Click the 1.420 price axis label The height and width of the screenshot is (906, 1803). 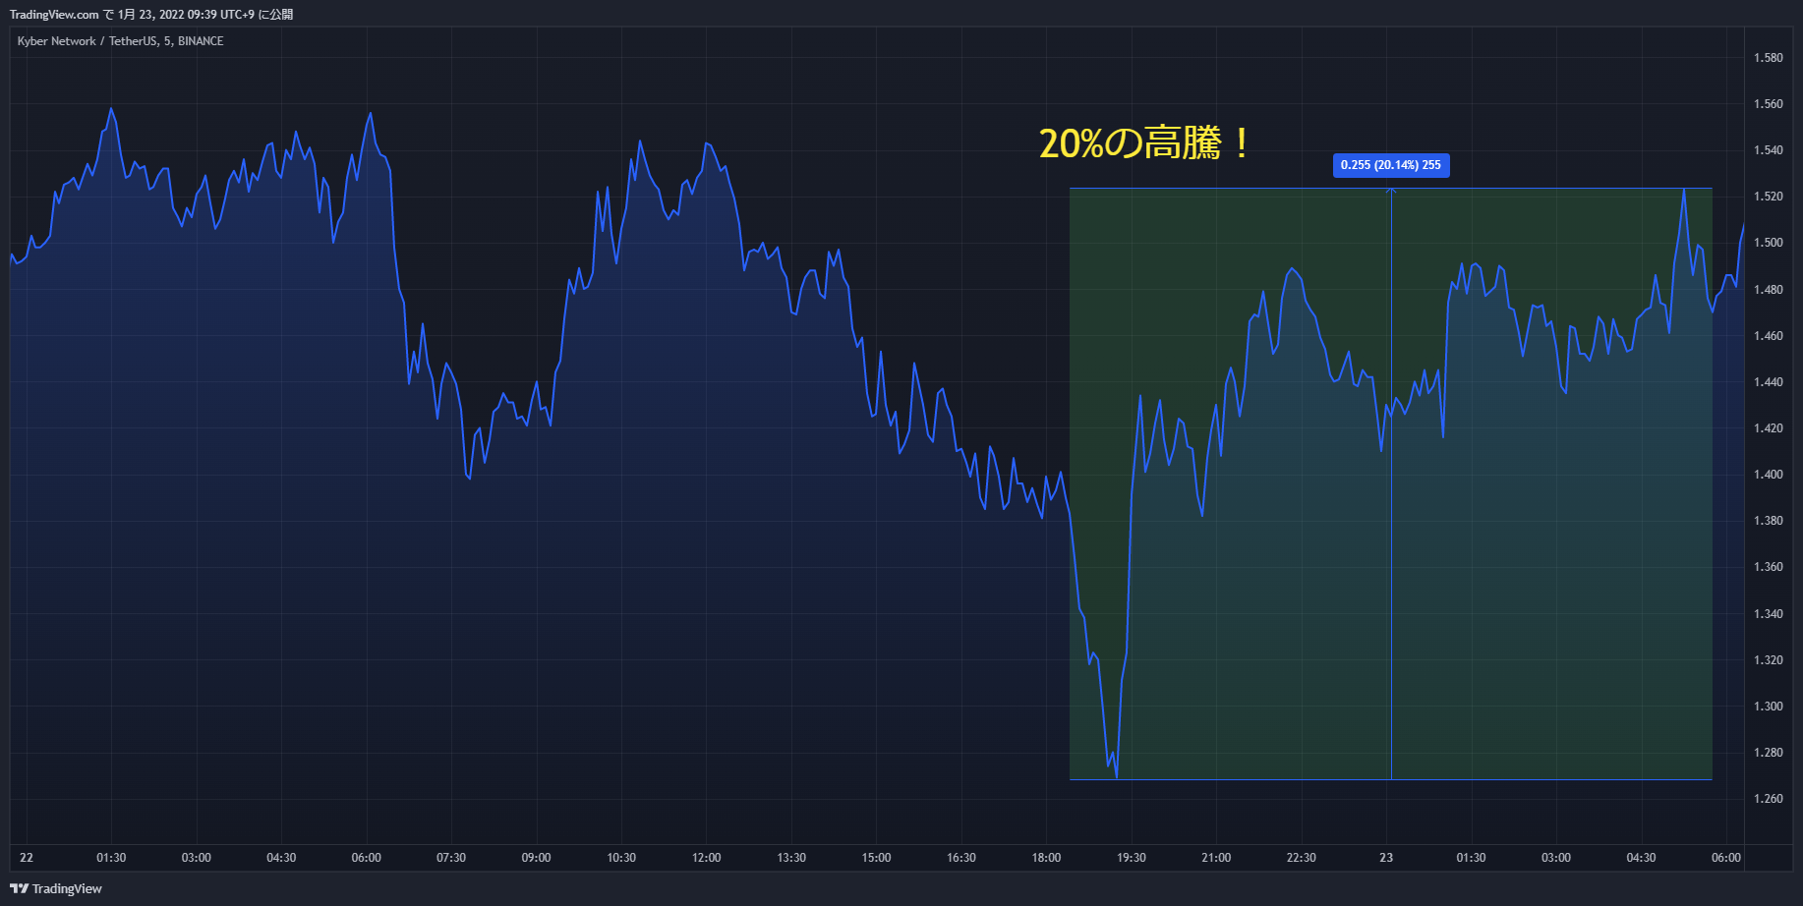1769,428
